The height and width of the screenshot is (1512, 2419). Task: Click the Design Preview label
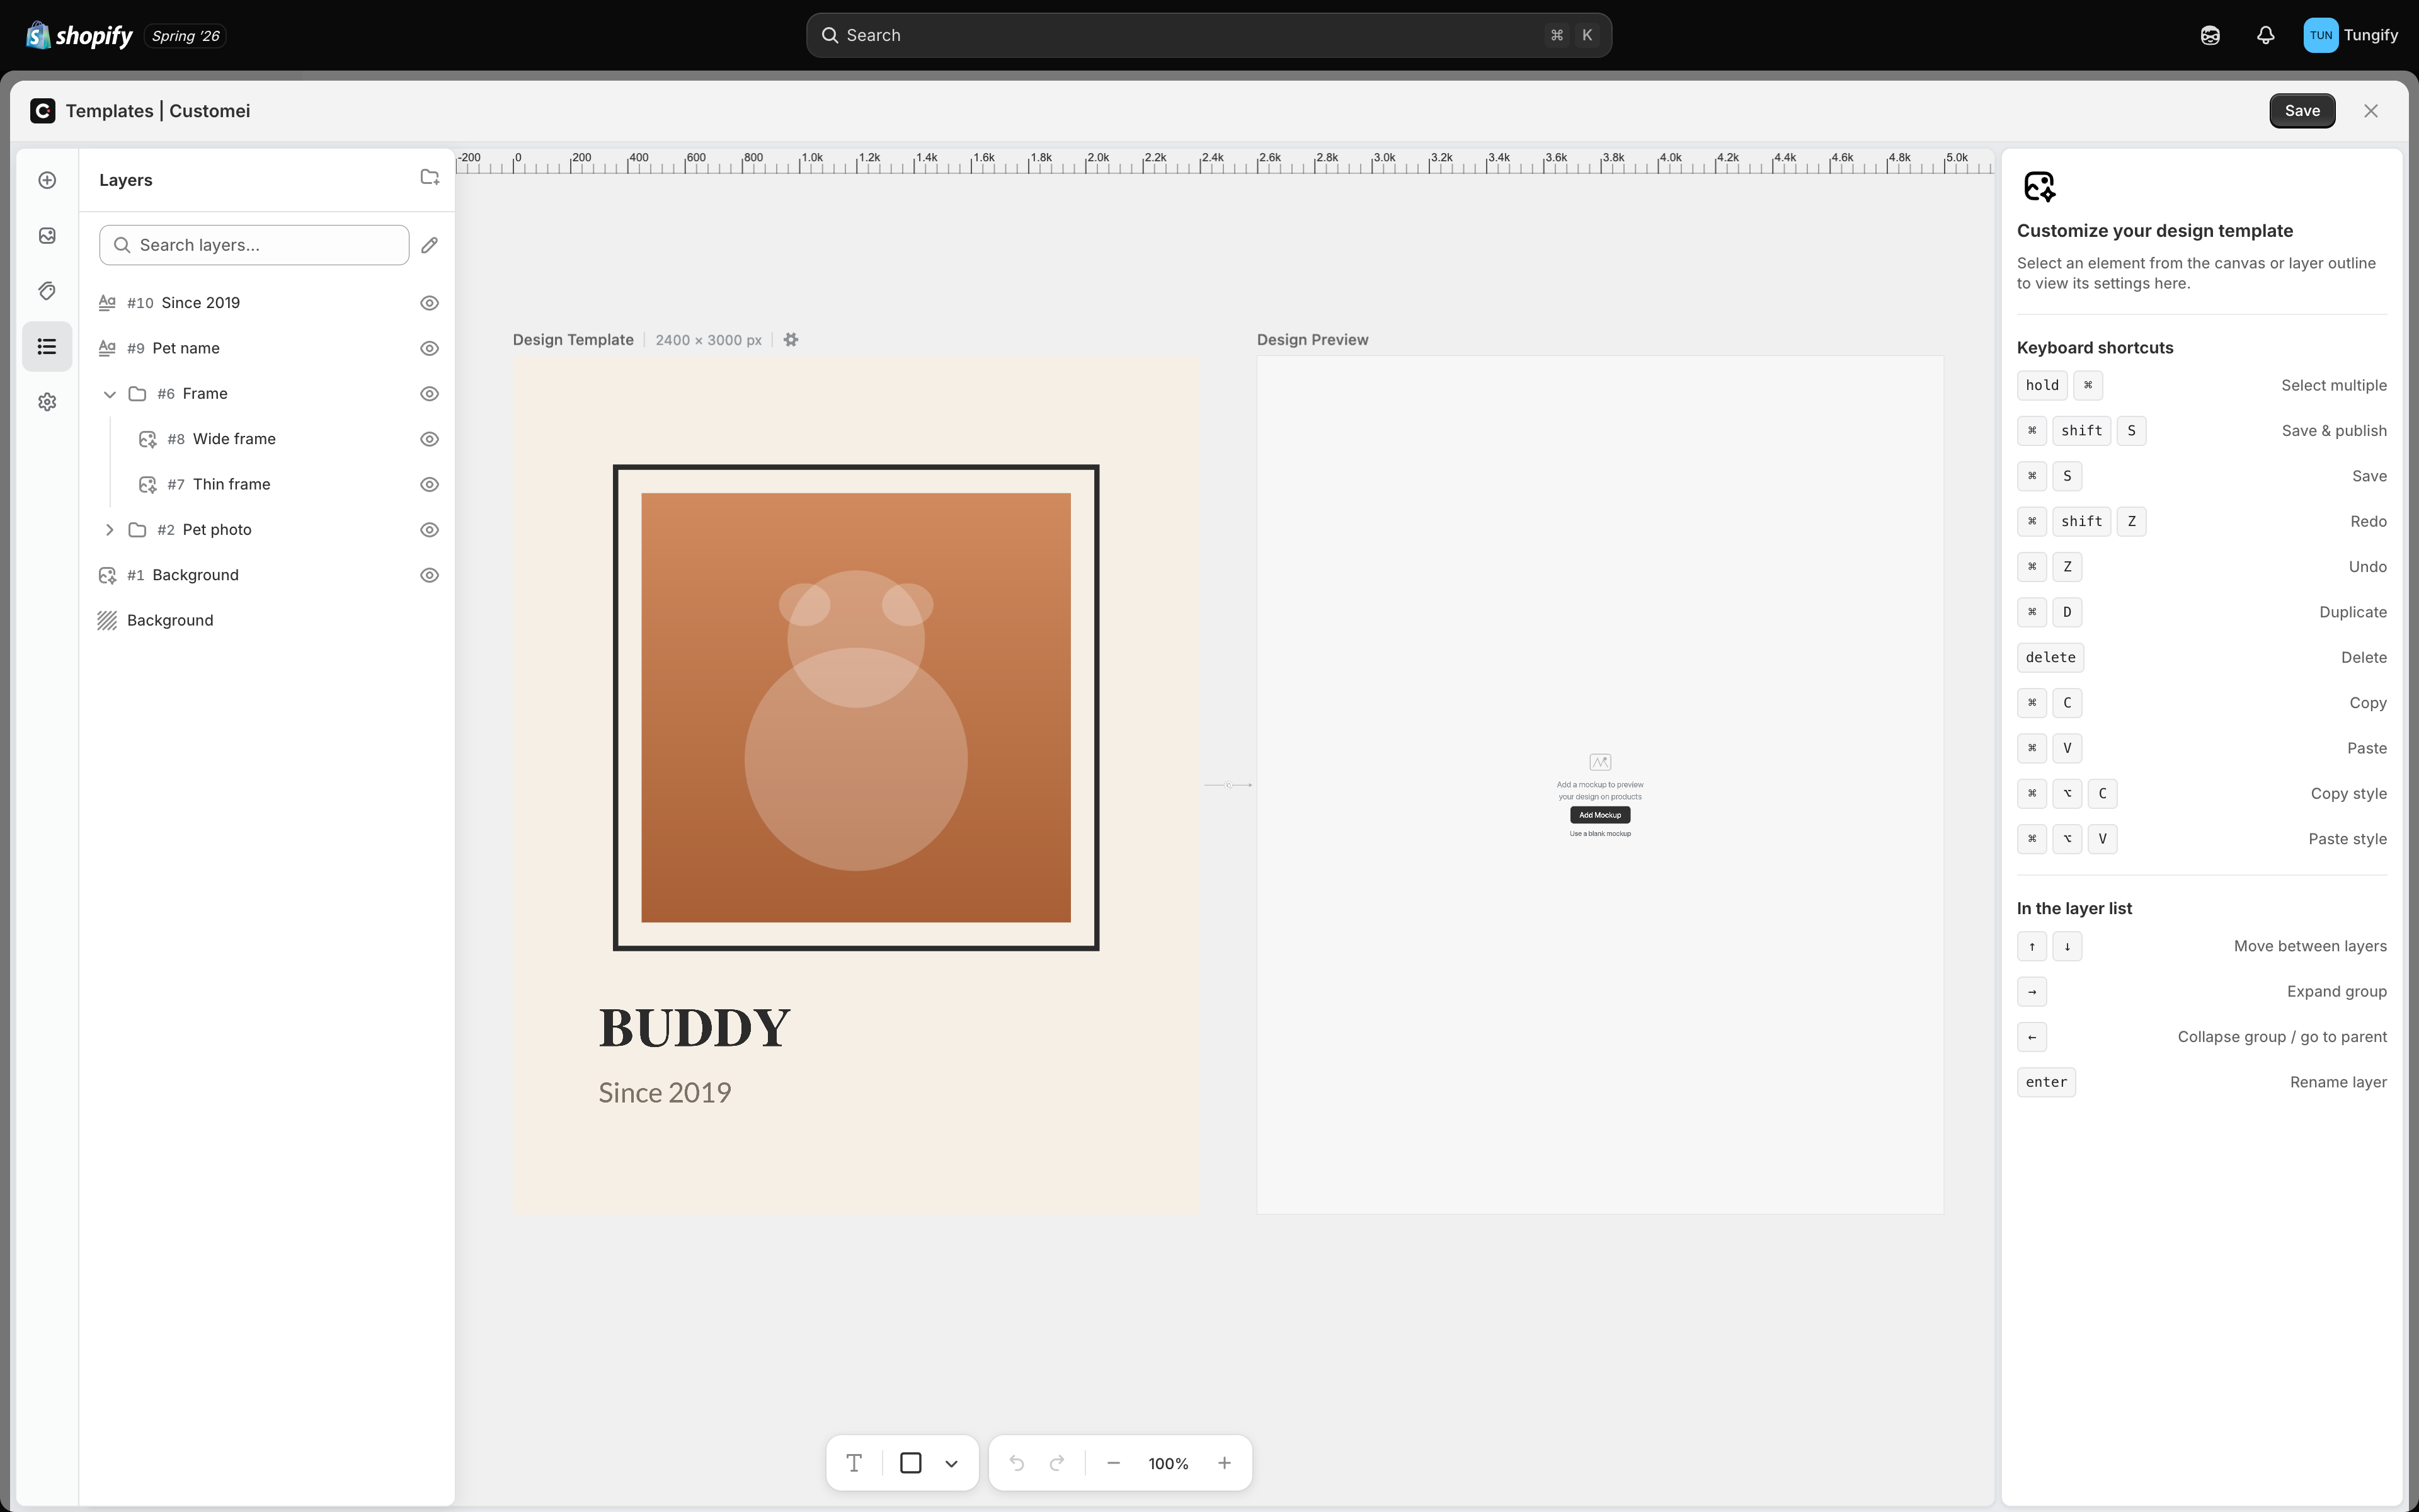[1312, 340]
